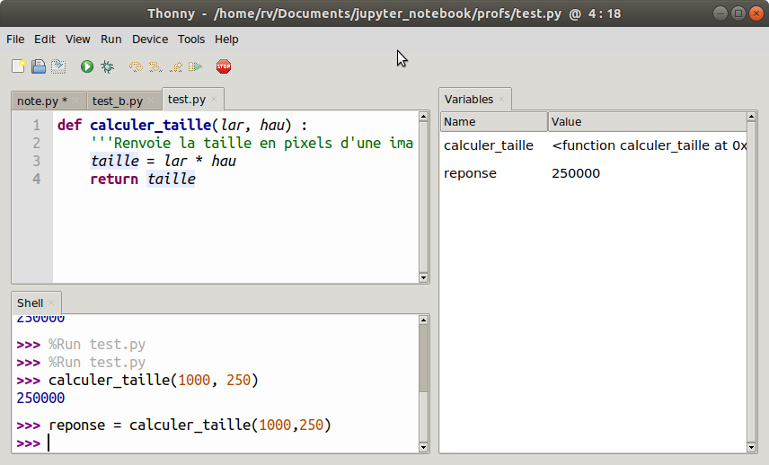Viewport: 769px width, 465px height.
Task: Click the Shell scrollbar thumb
Action: point(424,359)
